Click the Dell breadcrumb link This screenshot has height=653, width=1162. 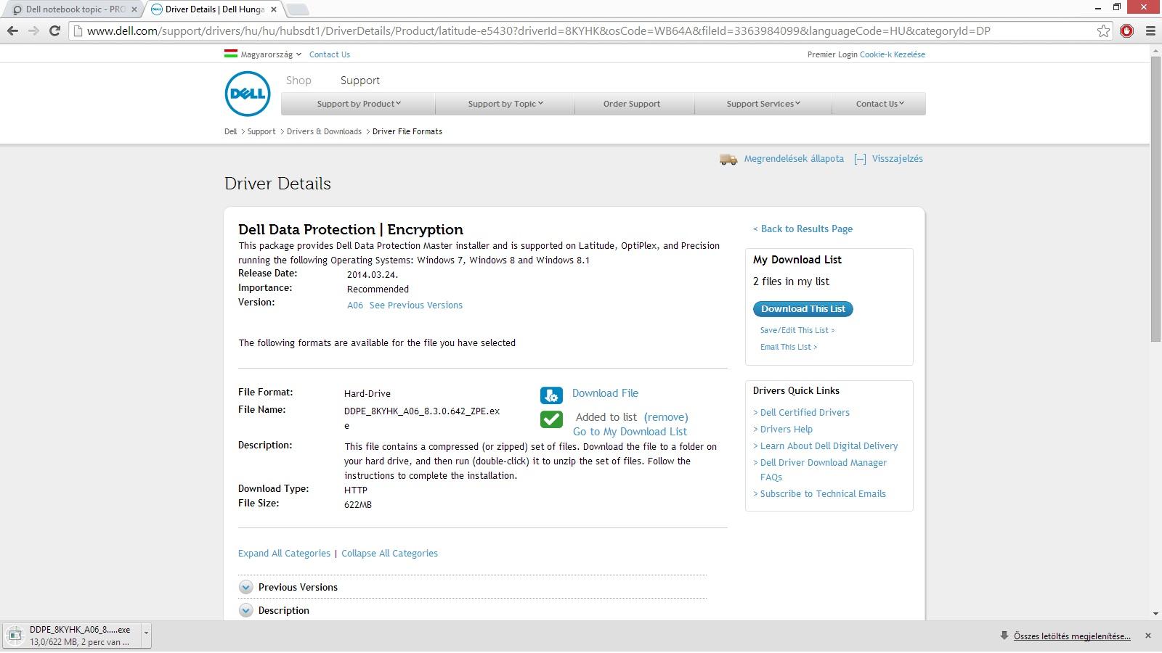click(230, 131)
